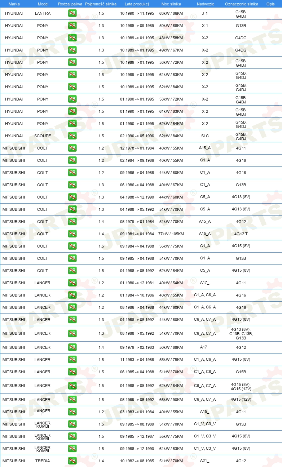282x467 pixels.
Task: Click the J-1 body cell
Action: pos(205,14)
